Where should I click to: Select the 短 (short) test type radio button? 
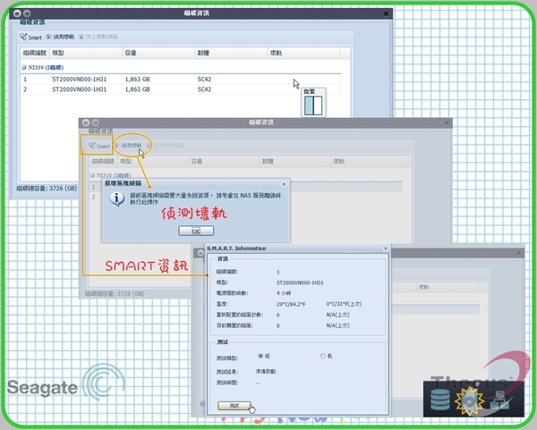point(260,355)
